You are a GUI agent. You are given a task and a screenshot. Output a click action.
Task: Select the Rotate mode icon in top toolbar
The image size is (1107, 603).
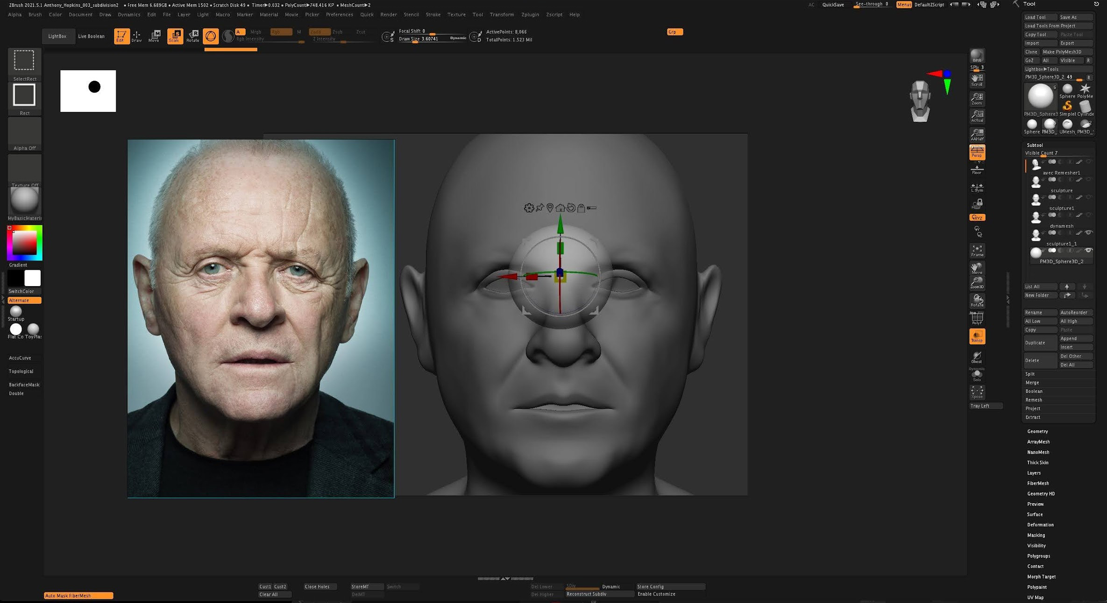[x=193, y=36]
